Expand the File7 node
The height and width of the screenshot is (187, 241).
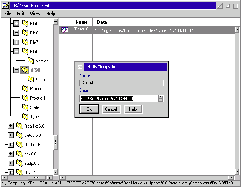(16, 42)
